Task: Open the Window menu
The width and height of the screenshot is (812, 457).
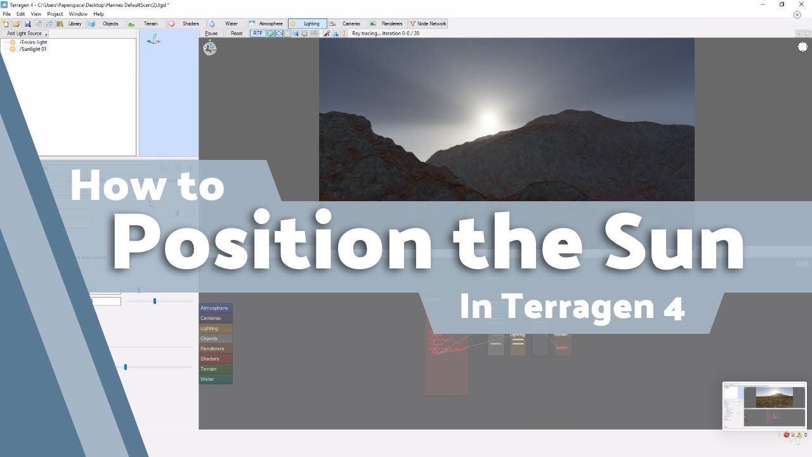Action: click(x=78, y=13)
